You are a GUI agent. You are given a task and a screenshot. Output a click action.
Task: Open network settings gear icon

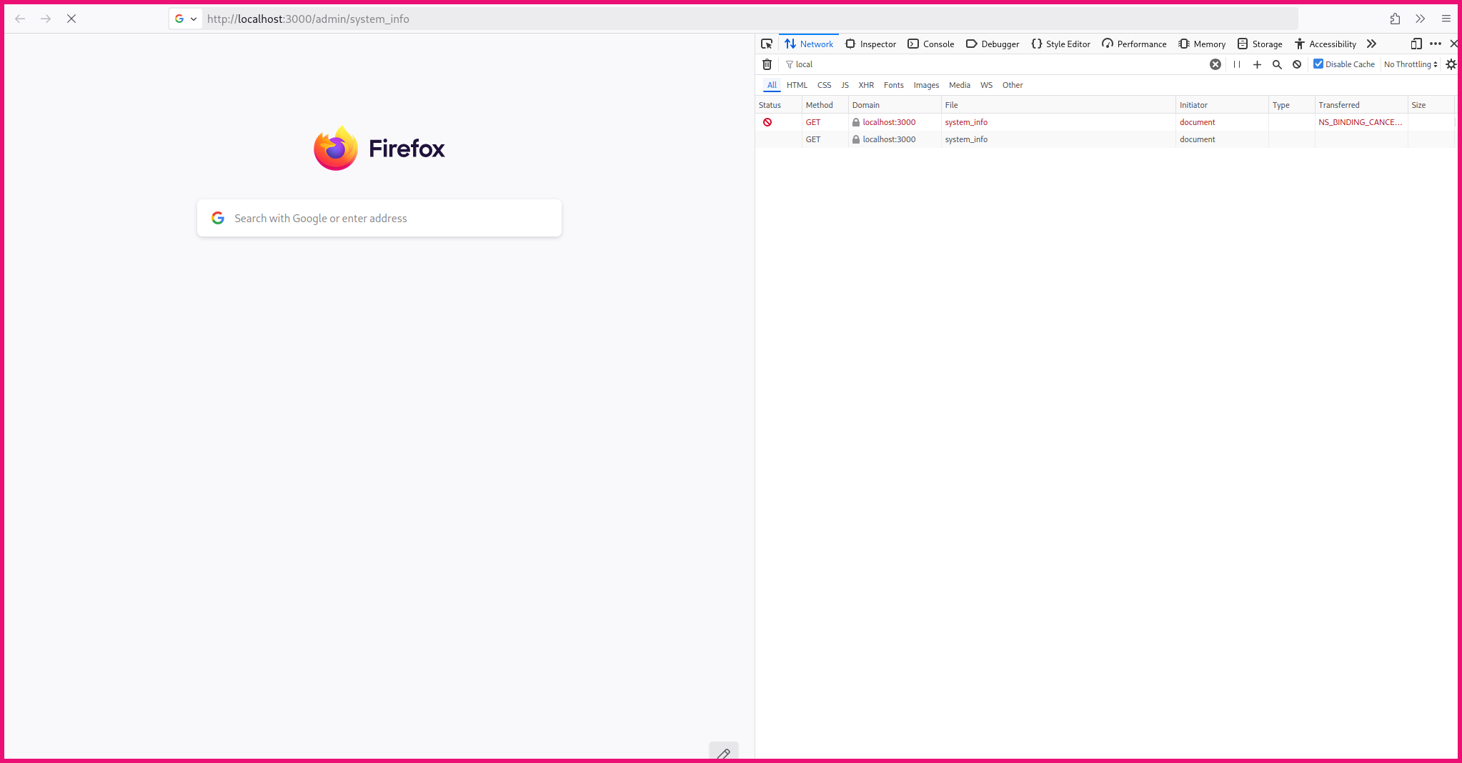pos(1451,64)
